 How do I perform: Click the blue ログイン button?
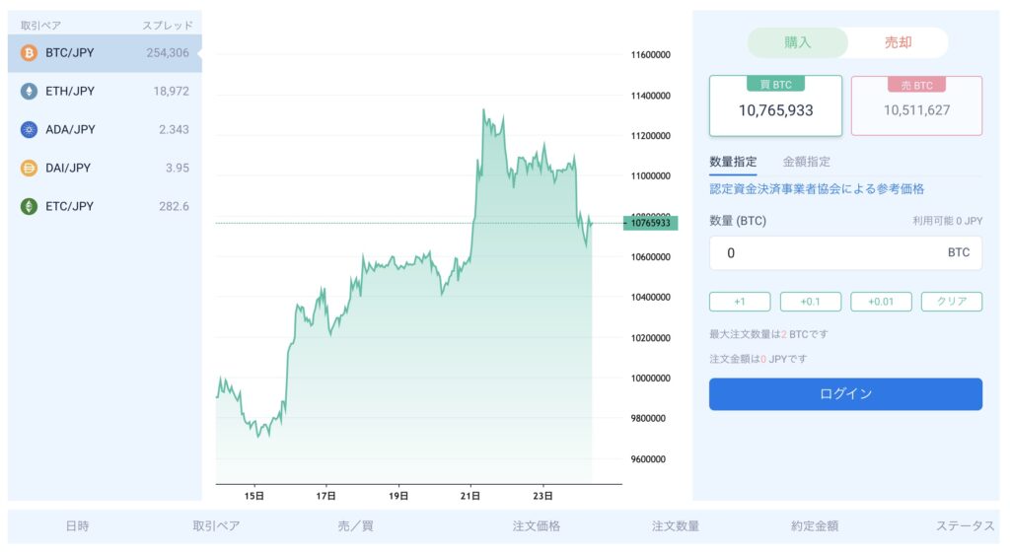(845, 394)
